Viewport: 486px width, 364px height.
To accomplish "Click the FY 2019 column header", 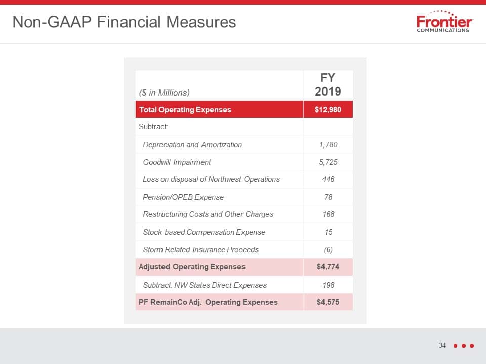I will (328, 85).
